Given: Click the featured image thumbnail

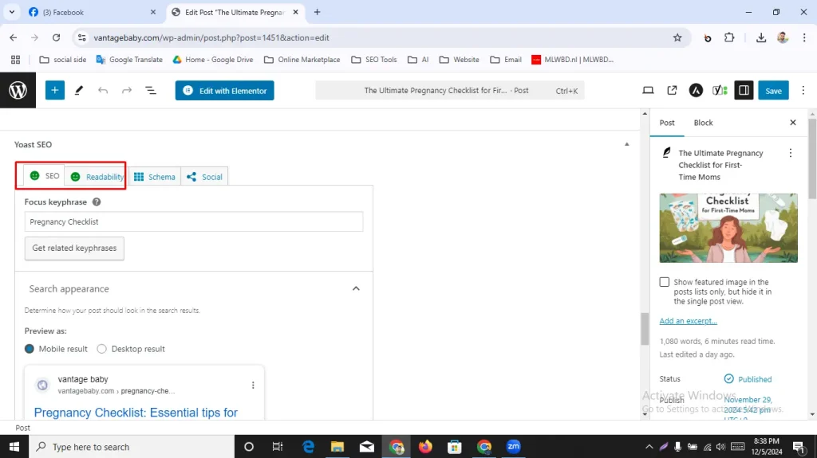Looking at the screenshot, I should pyautogui.click(x=728, y=228).
